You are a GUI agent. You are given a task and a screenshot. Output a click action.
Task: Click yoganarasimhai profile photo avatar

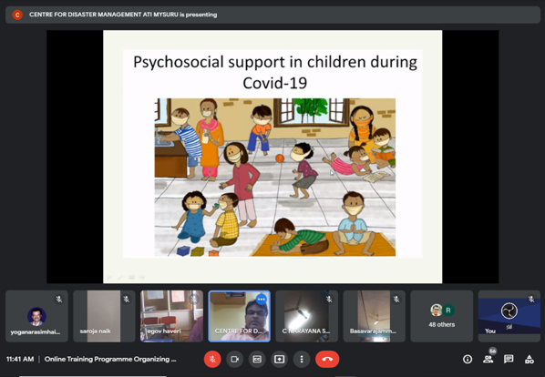pyautogui.click(x=36, y=316)
